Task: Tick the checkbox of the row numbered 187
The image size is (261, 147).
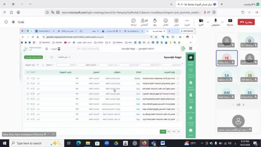Action: tap(178, 104)
